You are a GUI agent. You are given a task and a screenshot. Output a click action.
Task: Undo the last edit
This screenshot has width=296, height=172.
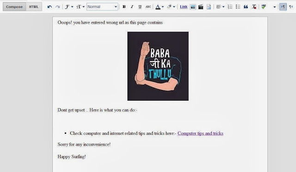(x=49, y=7)
